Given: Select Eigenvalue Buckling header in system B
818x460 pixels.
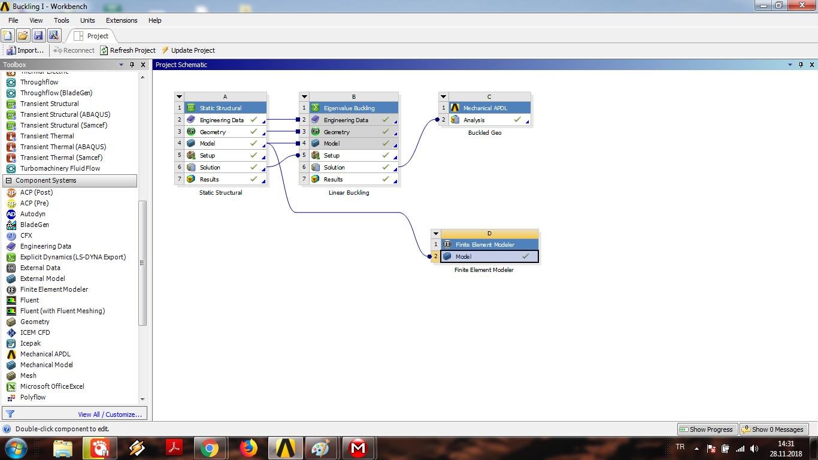Looking at the screenshot, I should [353, 108].
